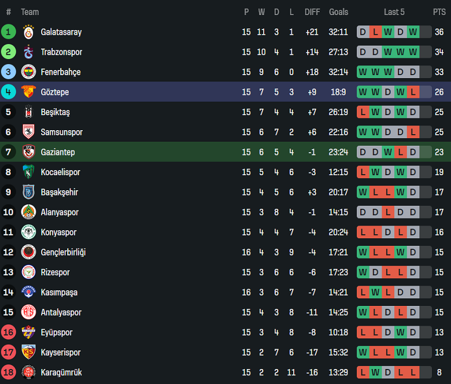Click the Galatasaray club crest icon
This screenshot has width=451, height=384.
(x=28, y=32)
